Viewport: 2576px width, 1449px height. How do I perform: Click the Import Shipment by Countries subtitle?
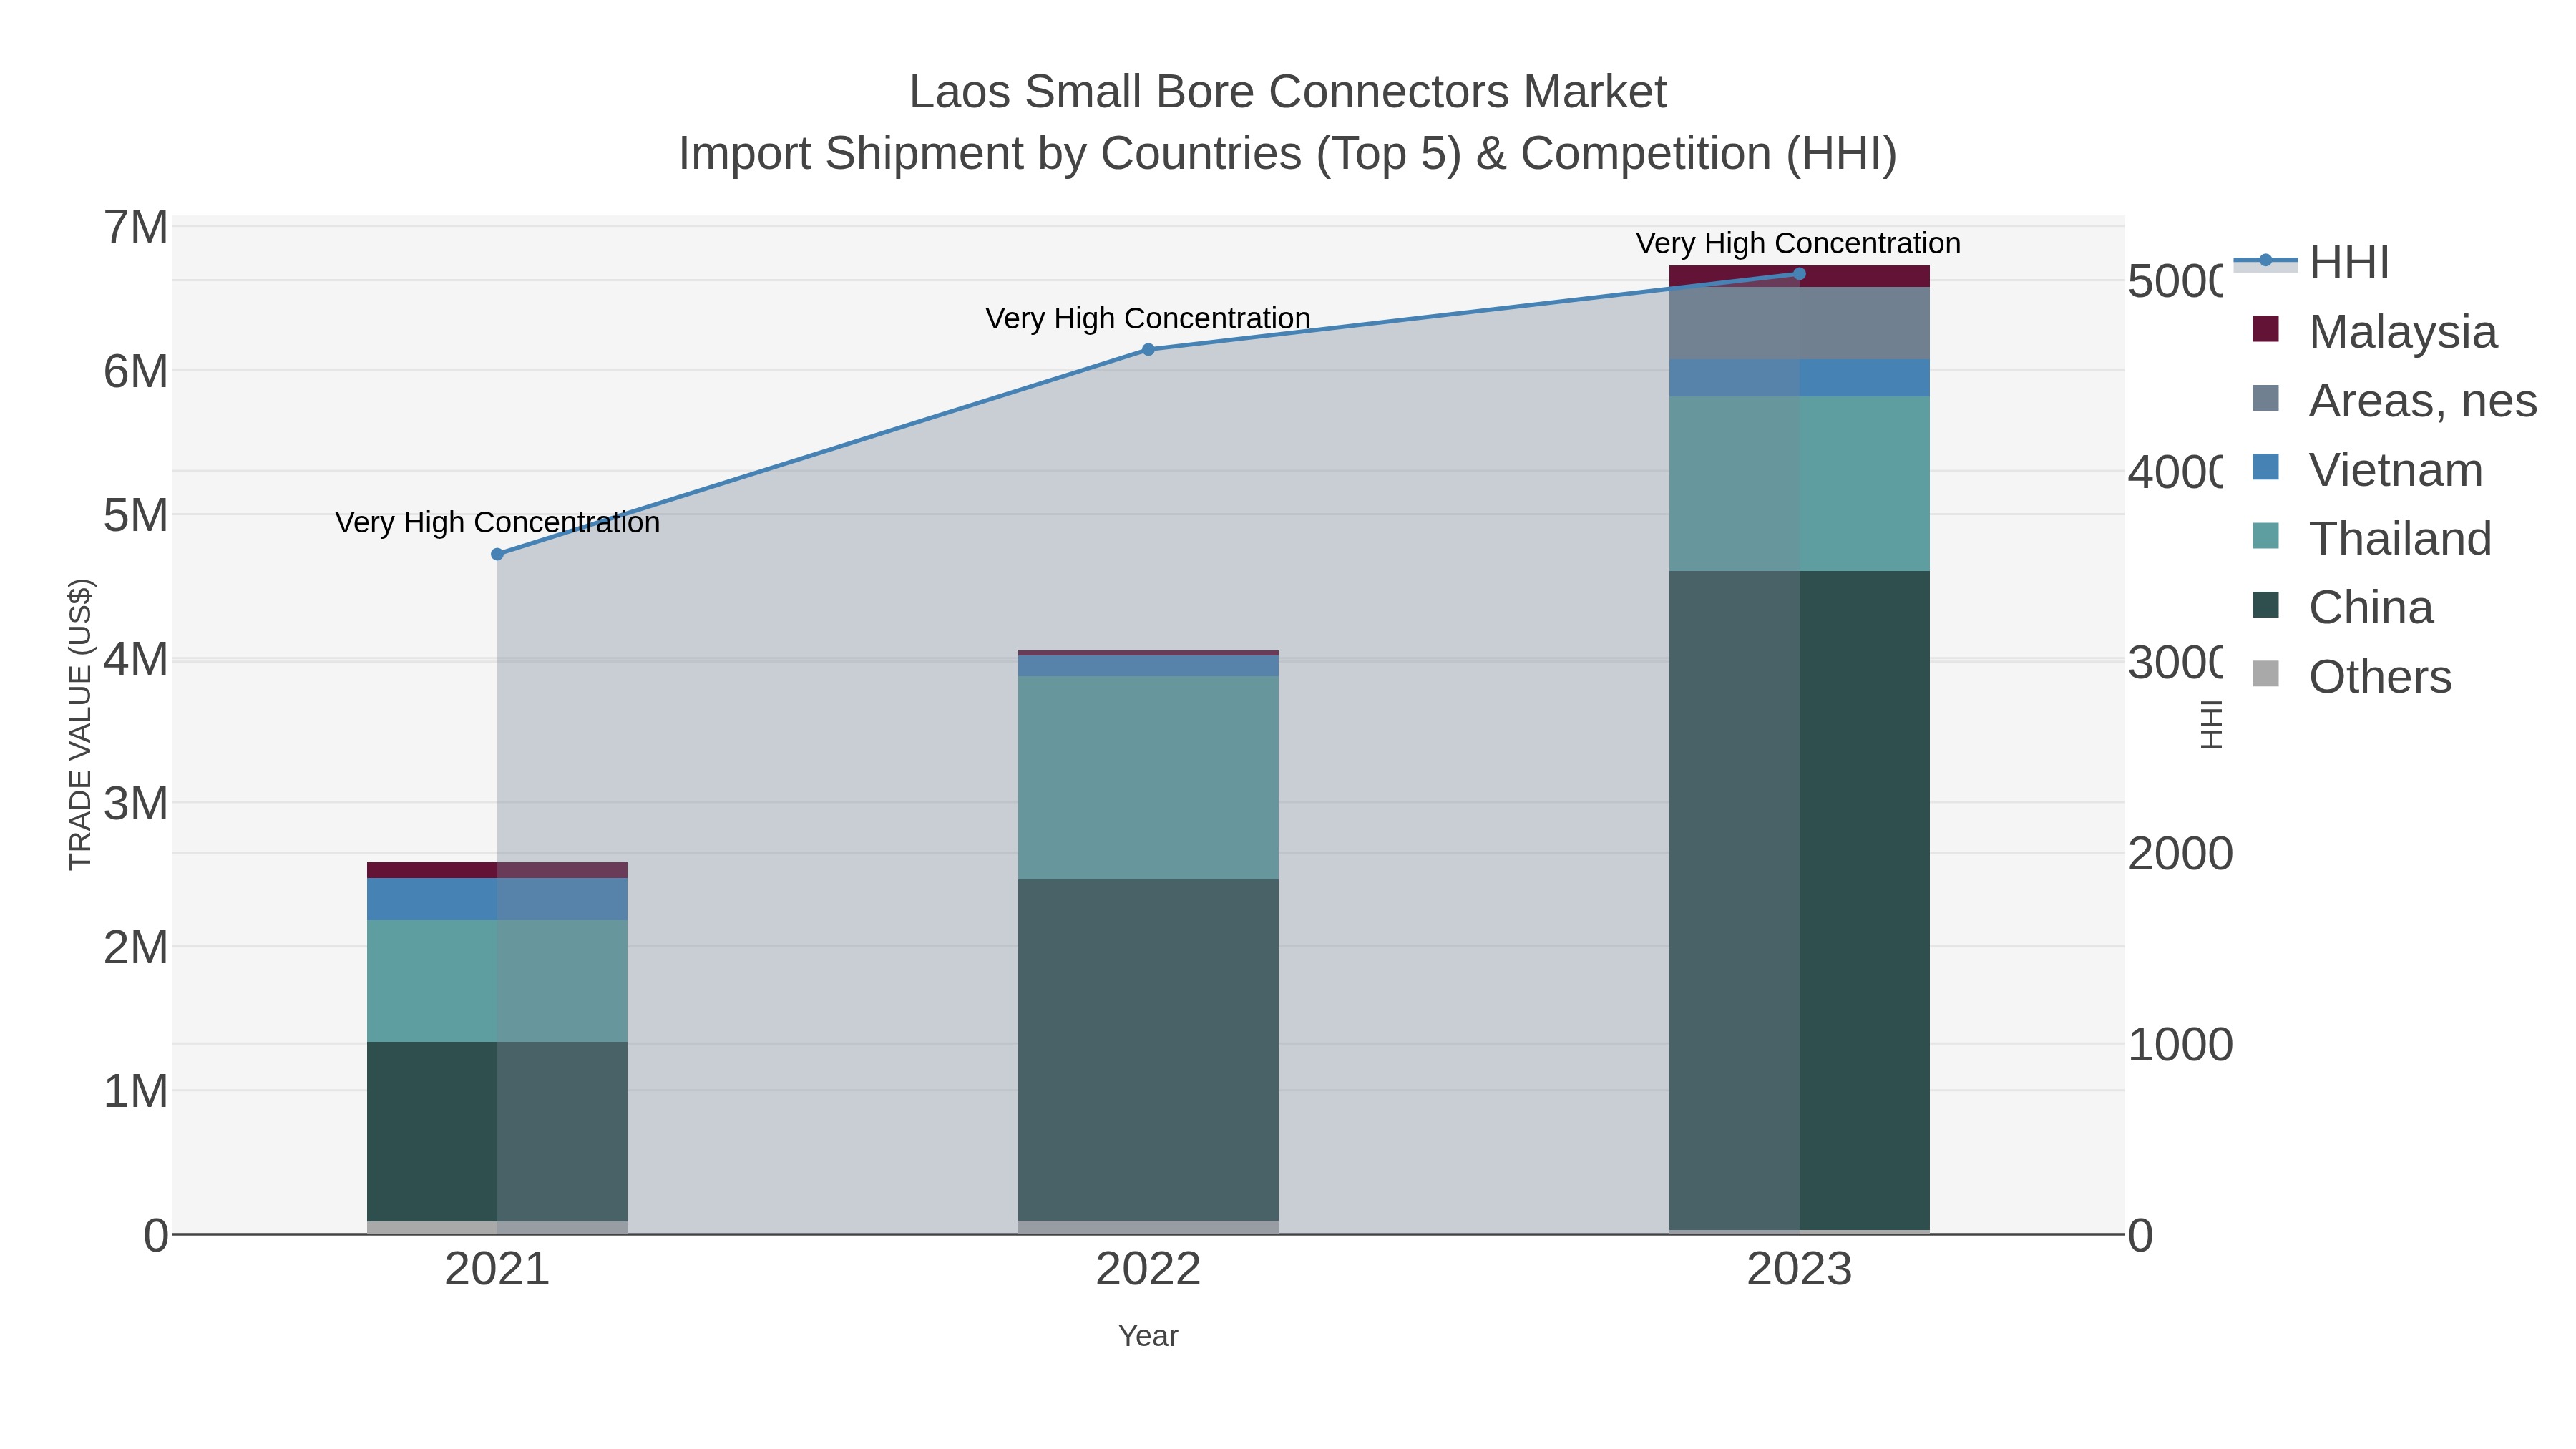click(x=1288, y=154)
